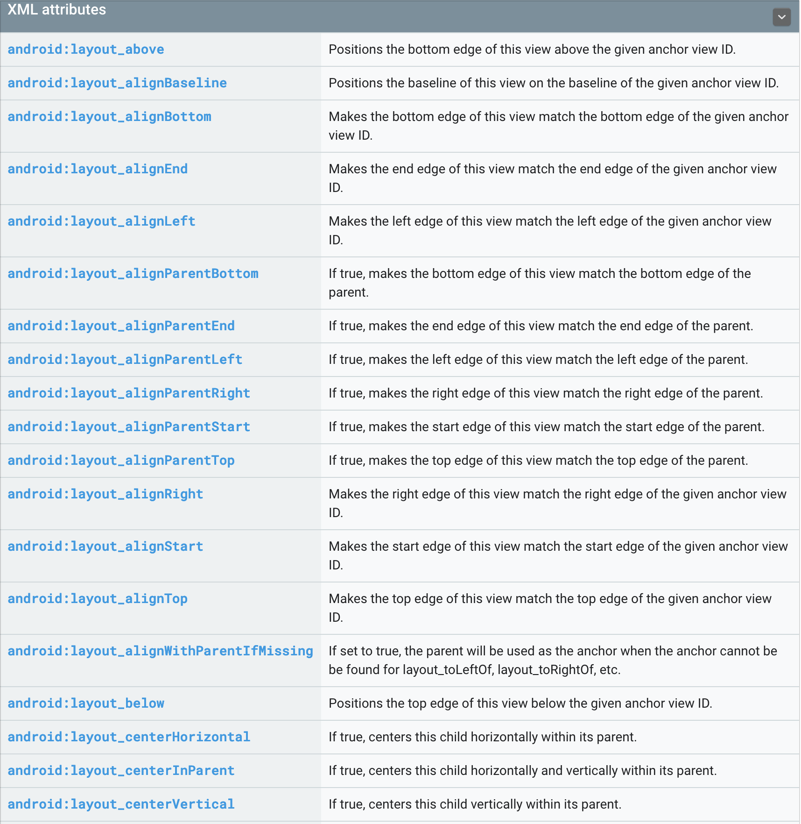Go to android:layout_alignEnd documentation
This screenshot has height=824, width=801.
tap(98, 169)
